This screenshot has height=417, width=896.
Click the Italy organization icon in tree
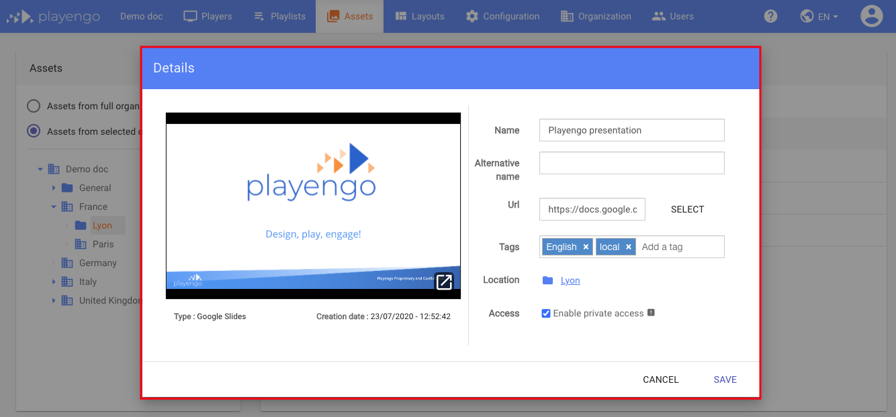click(x=67, y=282)
